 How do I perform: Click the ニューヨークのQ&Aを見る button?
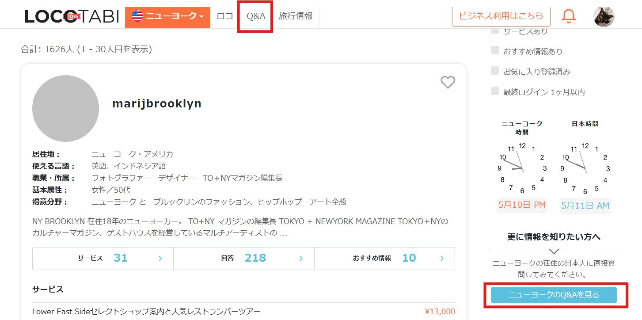[x=554, y=295]
